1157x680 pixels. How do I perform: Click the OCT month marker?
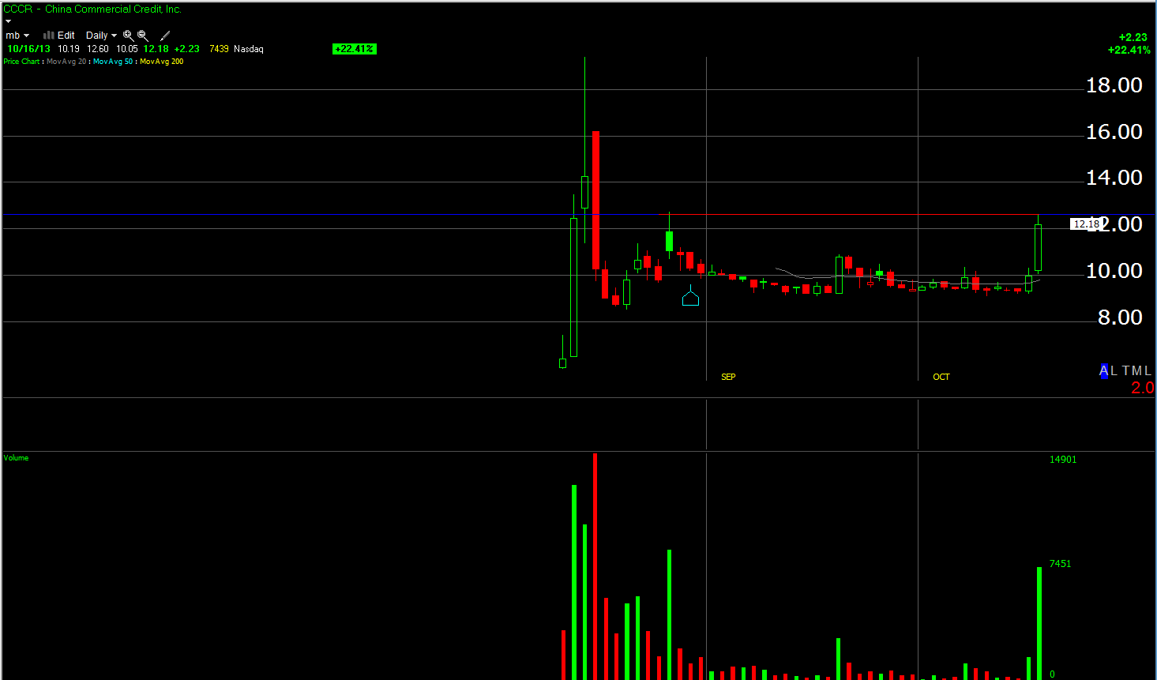(941, 377)
